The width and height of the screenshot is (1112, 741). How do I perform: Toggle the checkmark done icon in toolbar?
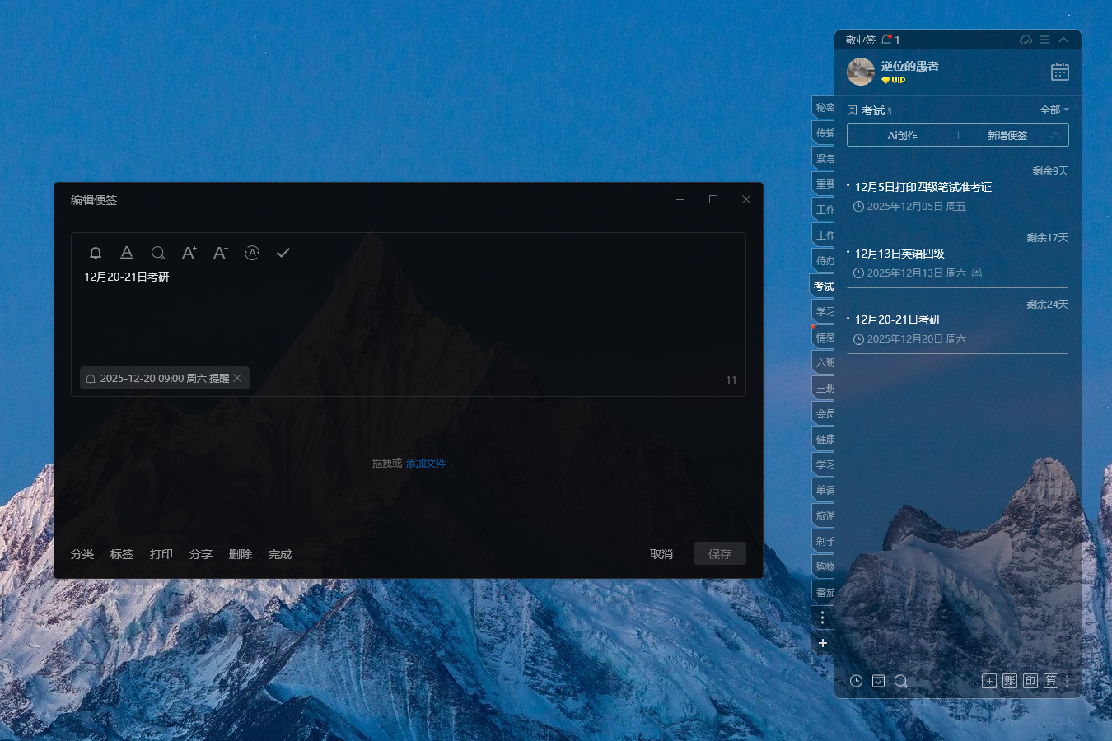[x=283, y=253]
